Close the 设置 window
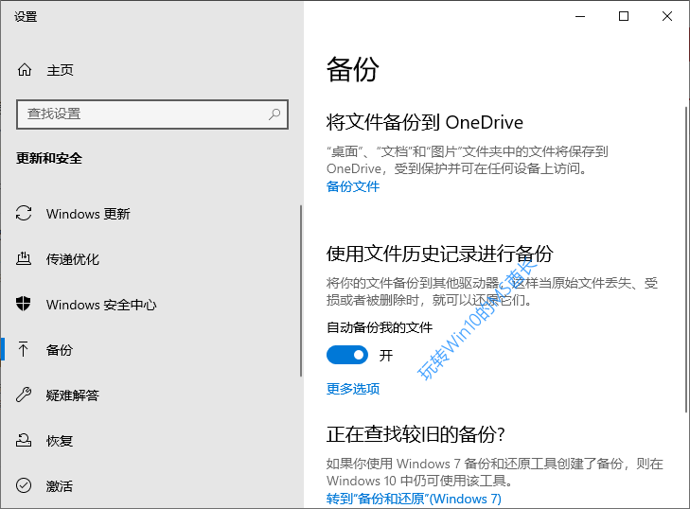The image size is (690, 509). click(x=667, y=17)
